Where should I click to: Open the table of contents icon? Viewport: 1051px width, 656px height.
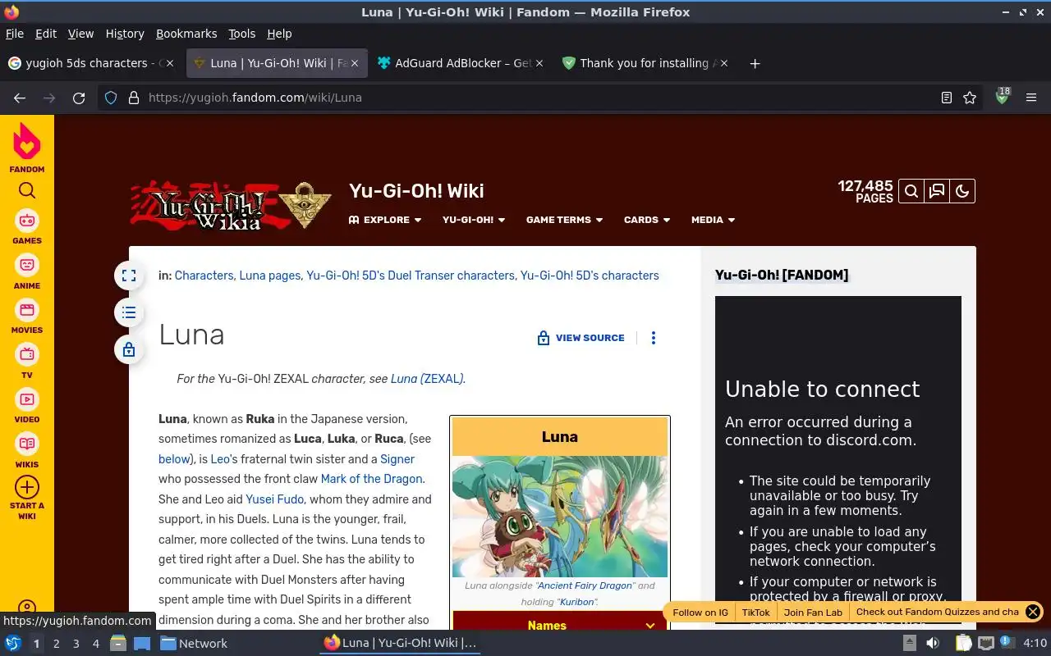pyautogui.click(x=129, y=312)
